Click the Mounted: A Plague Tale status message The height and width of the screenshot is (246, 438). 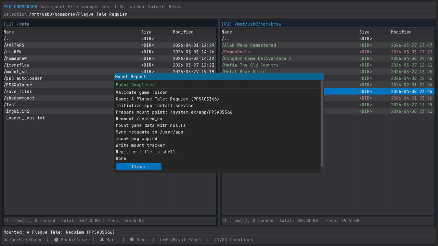coord(59,232)
